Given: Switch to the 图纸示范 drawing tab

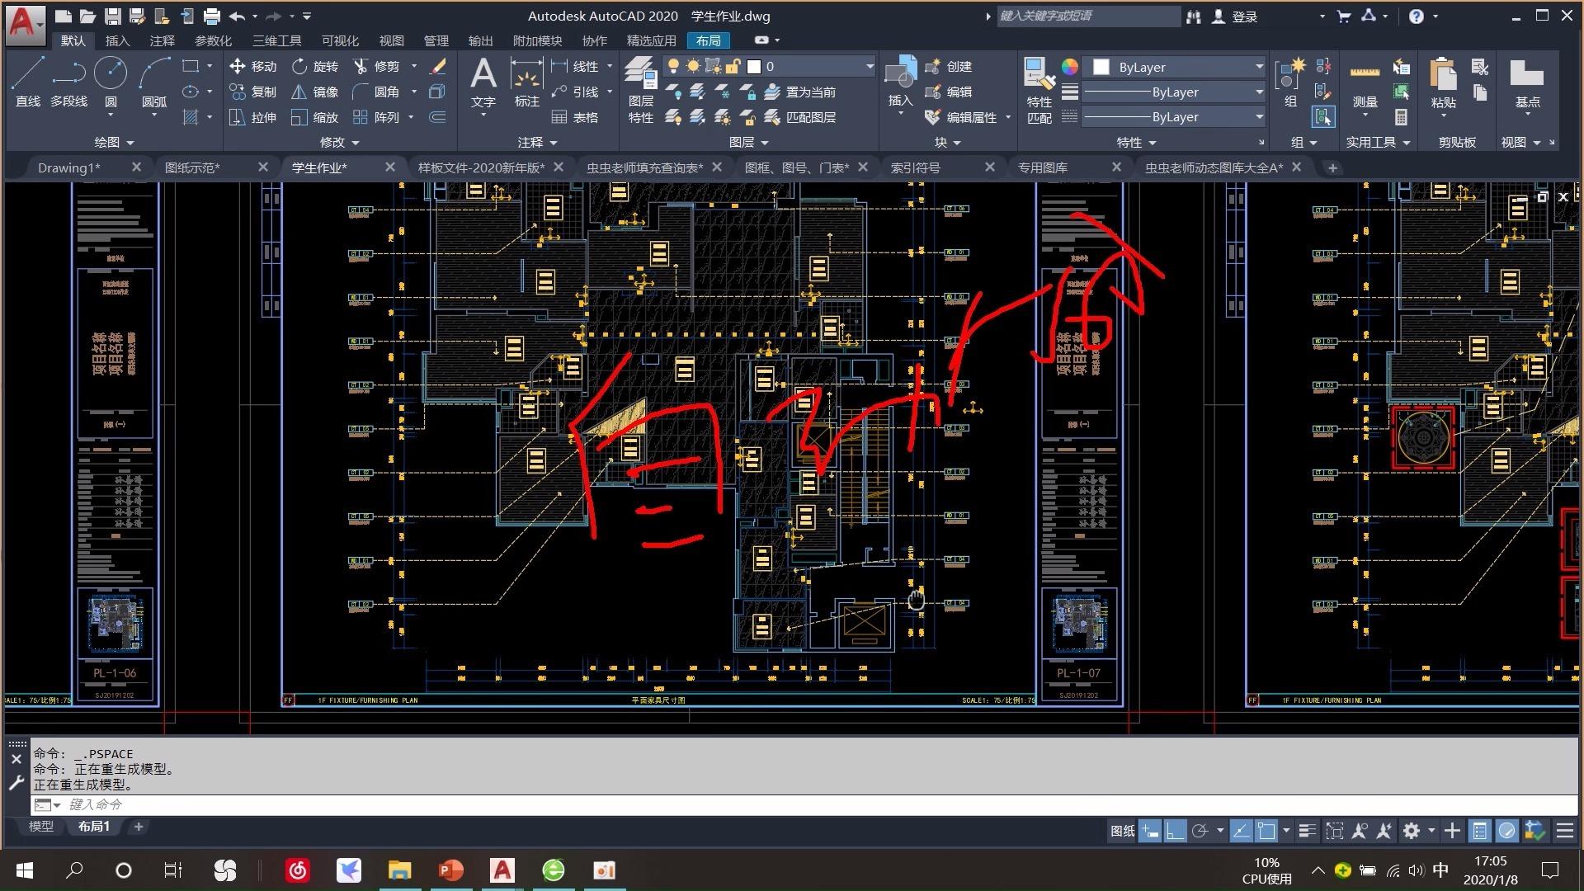Looking at the screenshot, I should (192, 167).
